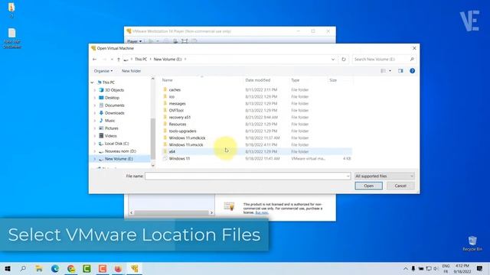The image size is (490, 275).
Task: Sort by the Size column header
Action: tap(333, 80)
